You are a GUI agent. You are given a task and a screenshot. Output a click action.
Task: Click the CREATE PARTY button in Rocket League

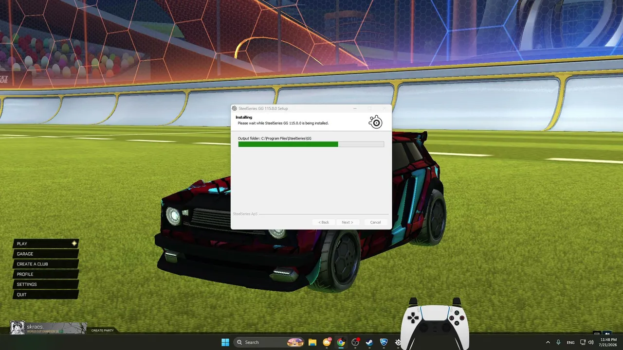(102, 331)
